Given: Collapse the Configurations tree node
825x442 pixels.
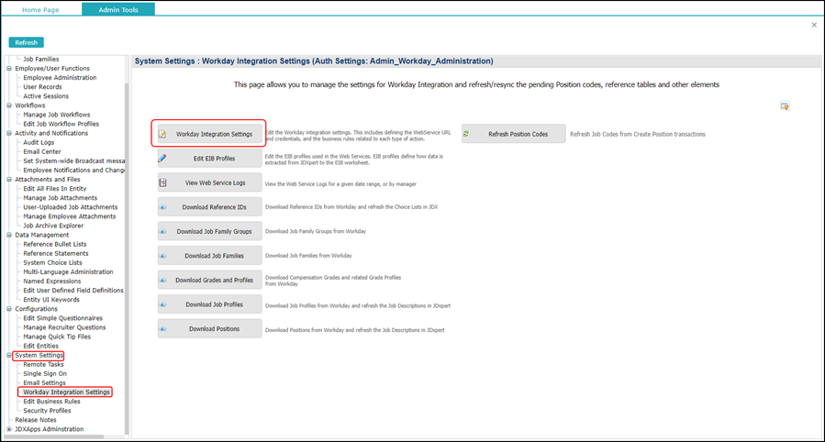Looking at the screenshot, I should [x=9, y=309].
